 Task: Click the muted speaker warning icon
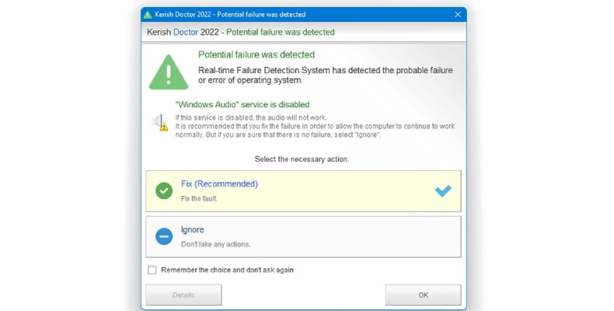159,122
